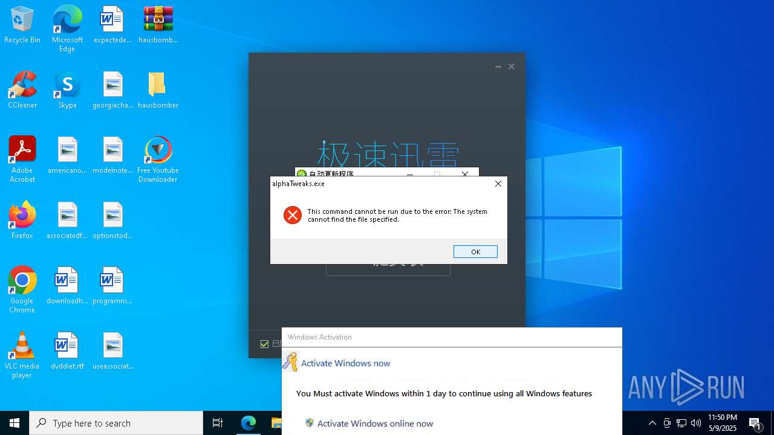Select the modelnote image file icon
Screen dimensions: 774x435
coord(112,156)
